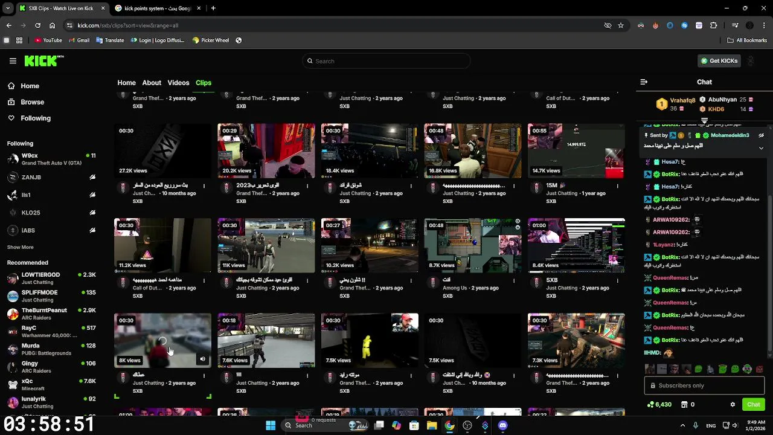Open the Windows Start menu
The width and height of the screenshot is (773, 435).
(x=271, y=425)
